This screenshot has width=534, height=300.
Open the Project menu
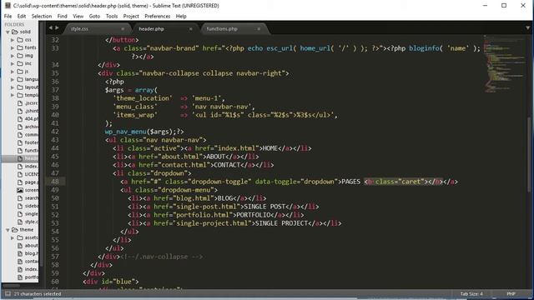click(131, 16)
